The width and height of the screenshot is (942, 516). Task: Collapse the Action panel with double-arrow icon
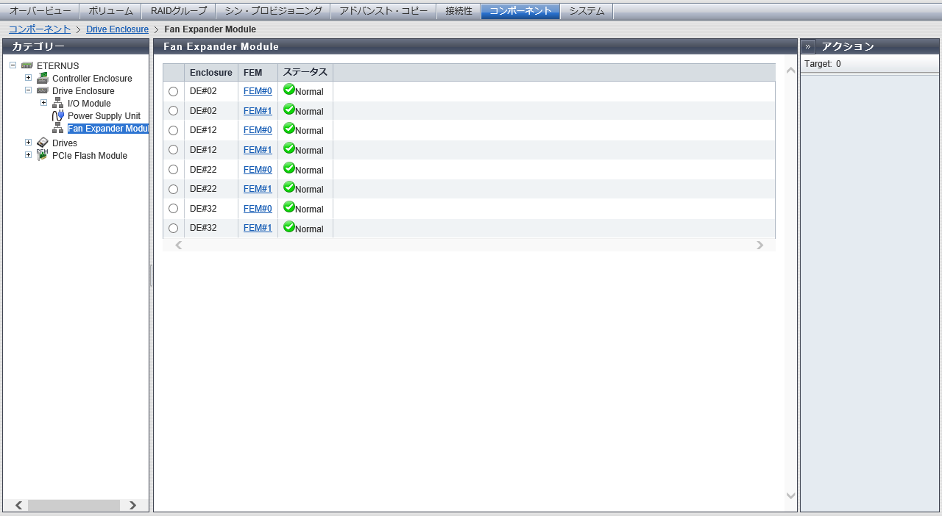pyautogui.click(x=808, y=46)
